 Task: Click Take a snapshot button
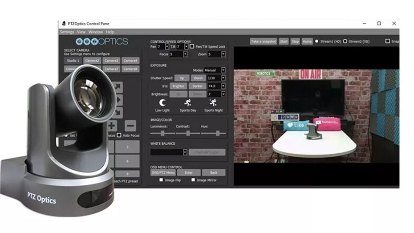263,41
